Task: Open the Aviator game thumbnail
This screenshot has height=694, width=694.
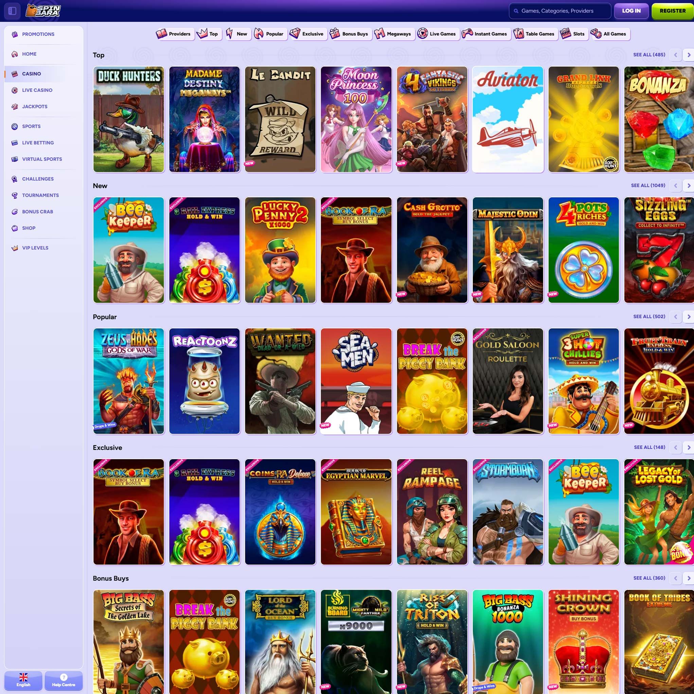Action: point(508,119)
